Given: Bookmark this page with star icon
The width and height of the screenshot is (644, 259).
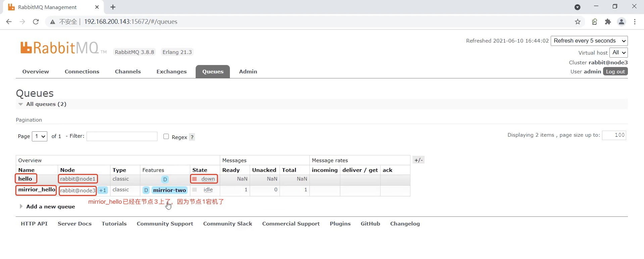Looking at the screenshot, I should pos(578,22).
